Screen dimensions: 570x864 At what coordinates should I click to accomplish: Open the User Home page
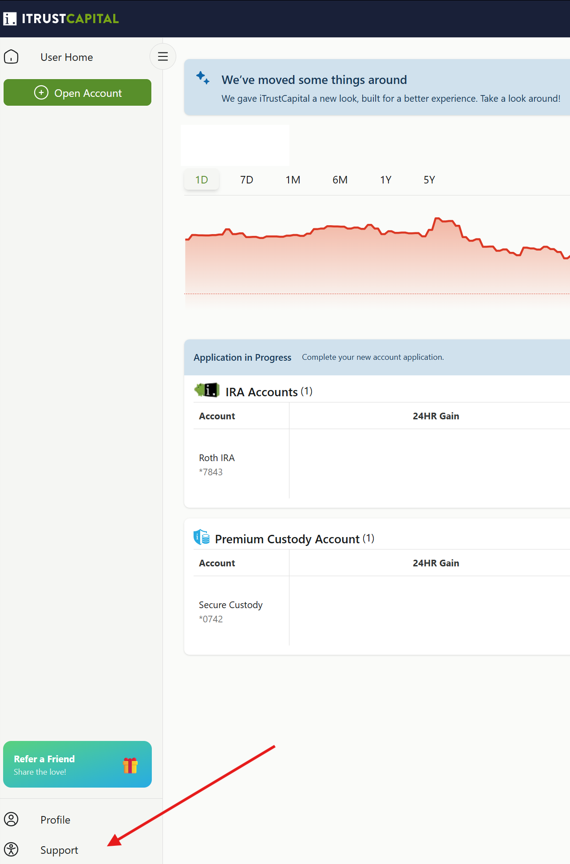pos(67,57)
